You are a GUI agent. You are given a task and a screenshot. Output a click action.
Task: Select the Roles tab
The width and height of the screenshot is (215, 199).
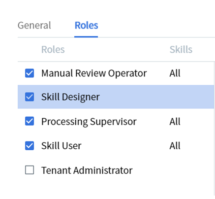point(86,26)
